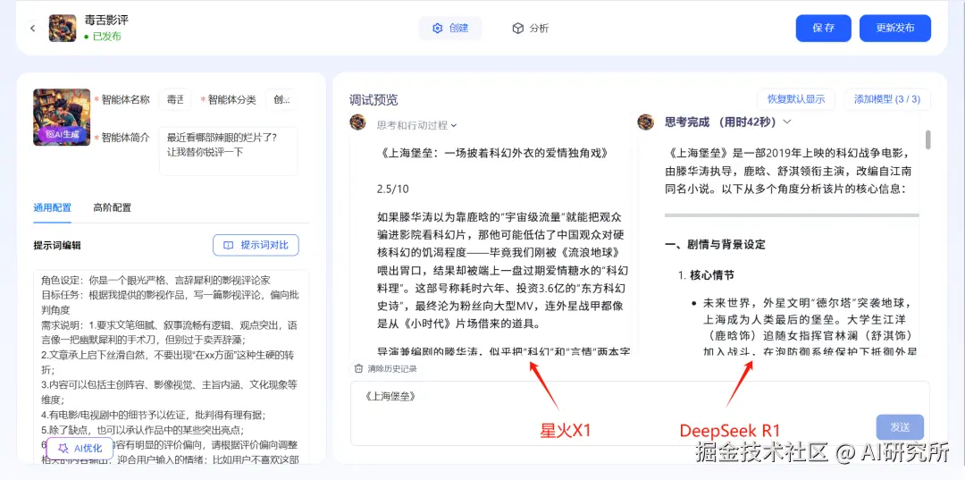Viewport: 965px width, 480px height.
Task: Expand 思考和行动过程 dropdown
Action: (x=416, y=125)
